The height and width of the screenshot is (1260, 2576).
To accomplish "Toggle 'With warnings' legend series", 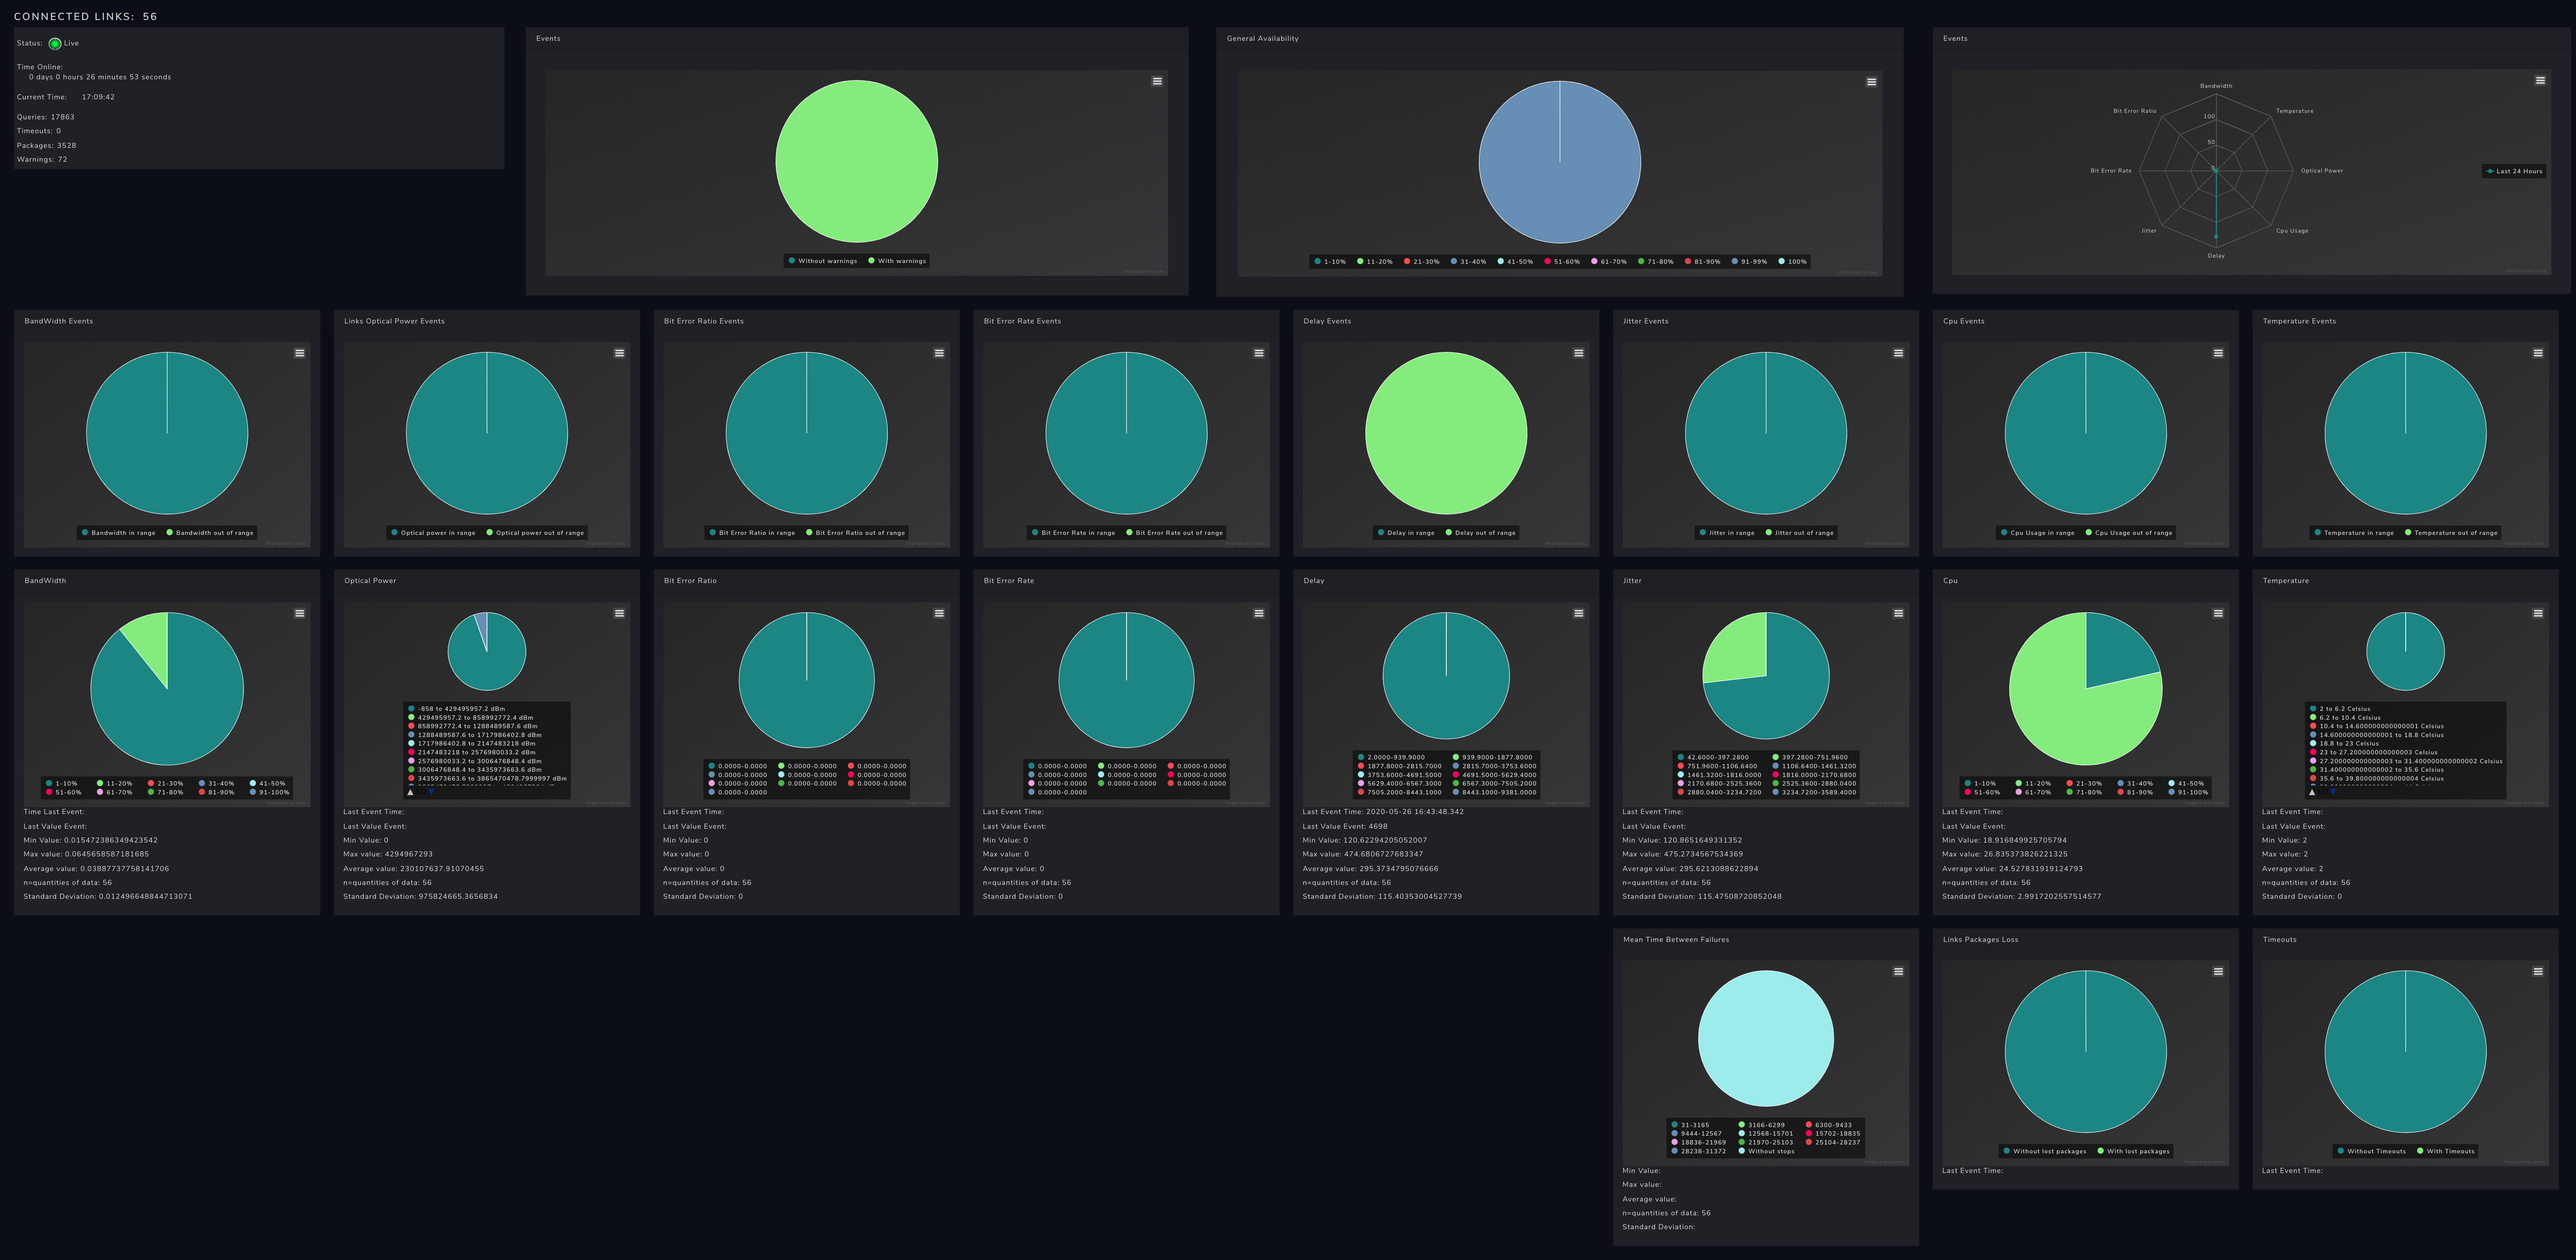I will click(x=897, y=261).
